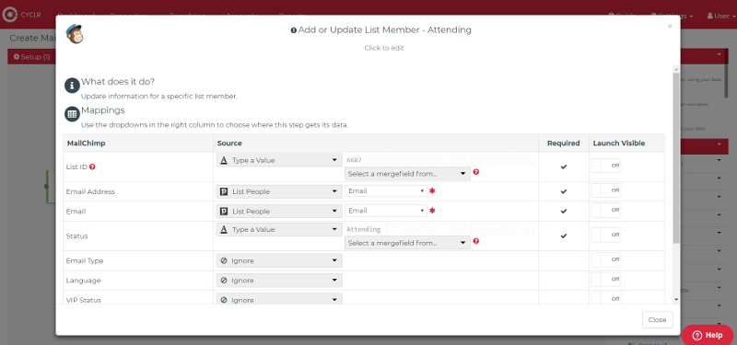Click the Mappings table icon
The image size is (737, 345).
(72, 114)
